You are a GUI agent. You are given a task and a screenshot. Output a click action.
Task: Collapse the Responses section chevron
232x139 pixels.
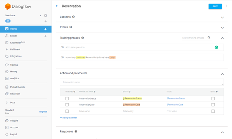coord(222,132)
